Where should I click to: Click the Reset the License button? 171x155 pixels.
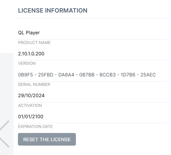[x=47, y=139]
